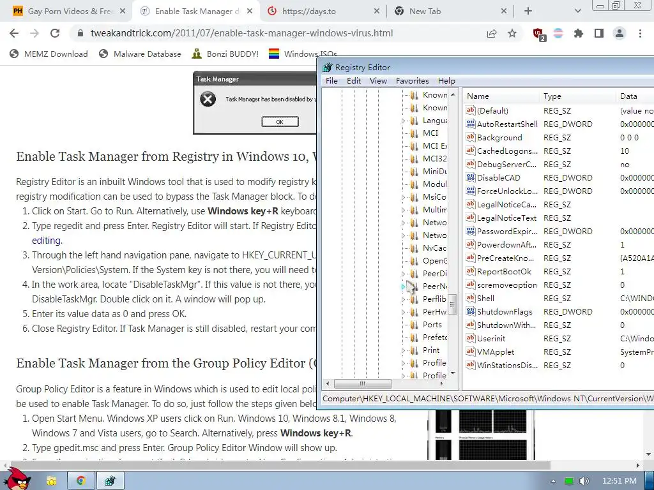This screenshot has height=490, width=654.
Task: Select the ShutdownFlags DWORD value
Action: [505, 311]
